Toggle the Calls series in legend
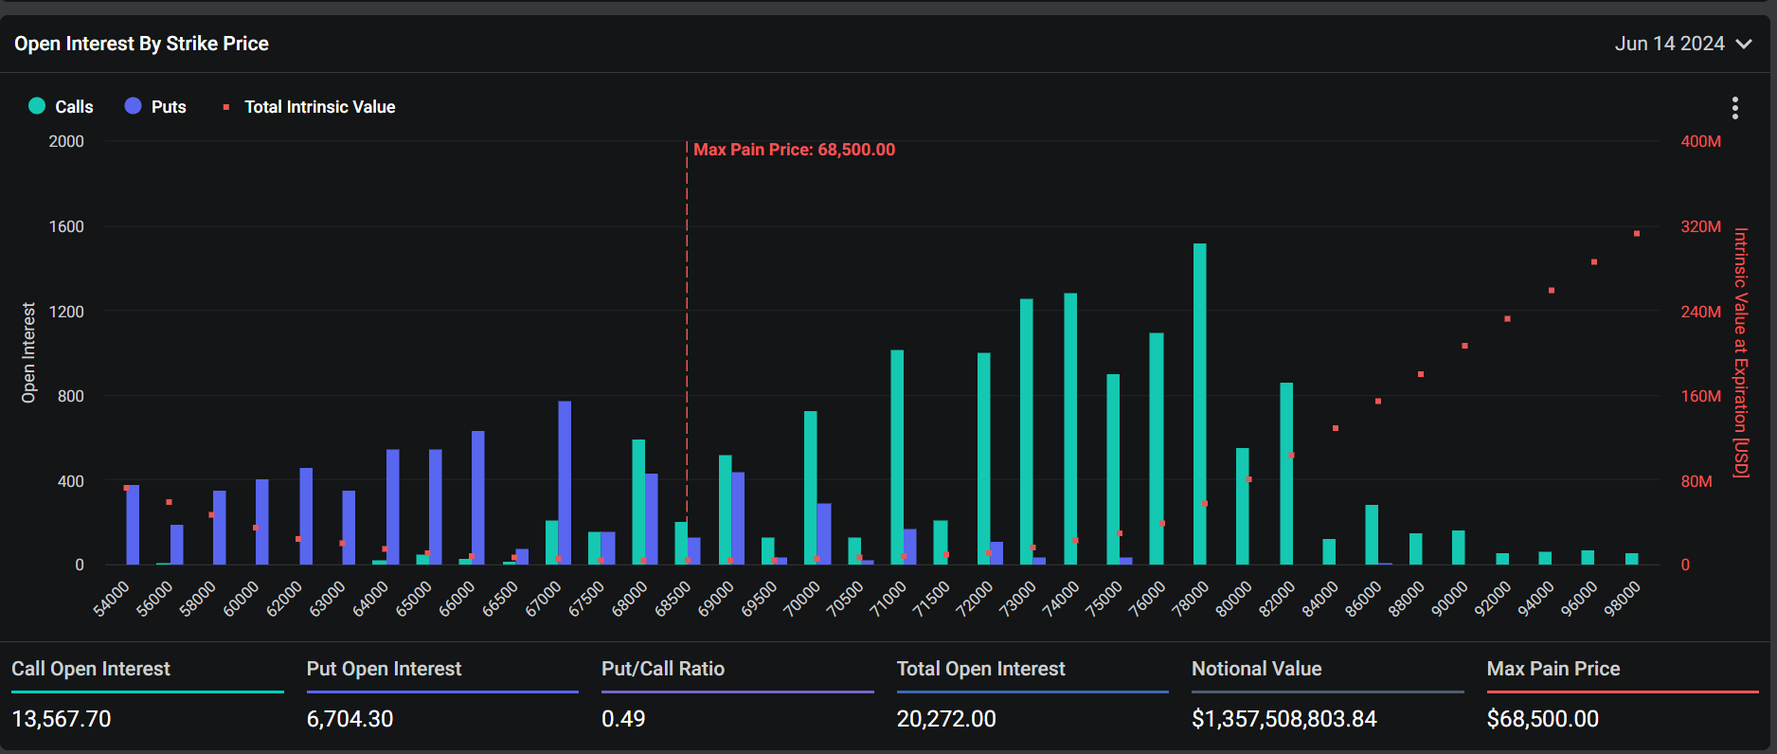Screen dimensions: 1777x754 62,107
